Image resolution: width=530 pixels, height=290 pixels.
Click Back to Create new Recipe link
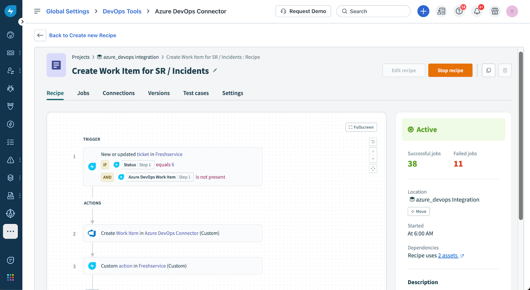click(83, 35)
